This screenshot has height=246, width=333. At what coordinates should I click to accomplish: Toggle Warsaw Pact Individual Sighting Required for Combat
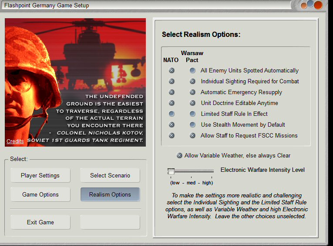pyautogui.click(x=192, y=81)
